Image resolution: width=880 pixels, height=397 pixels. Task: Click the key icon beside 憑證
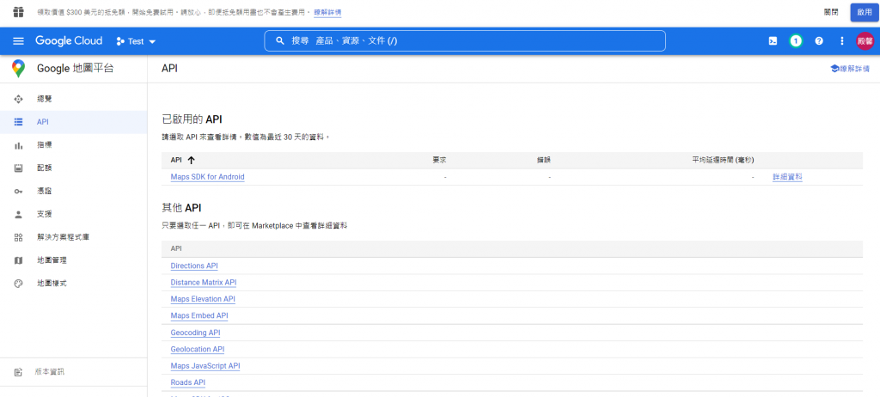[19, 192]
